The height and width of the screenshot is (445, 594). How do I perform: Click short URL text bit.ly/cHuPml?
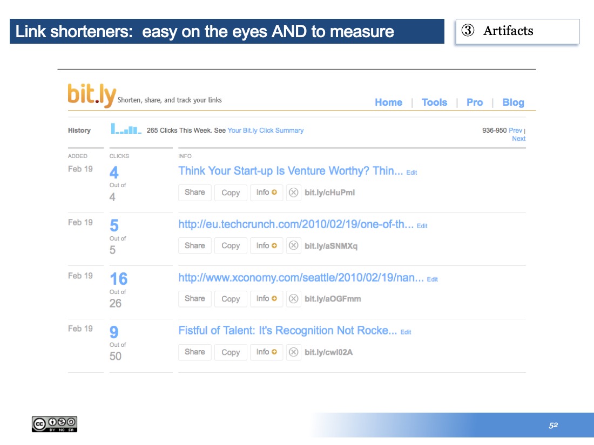(329, 193)
